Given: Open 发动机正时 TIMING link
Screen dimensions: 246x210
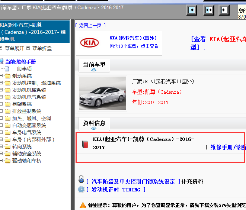Looking at the screenshot, I should pos(116,190).
